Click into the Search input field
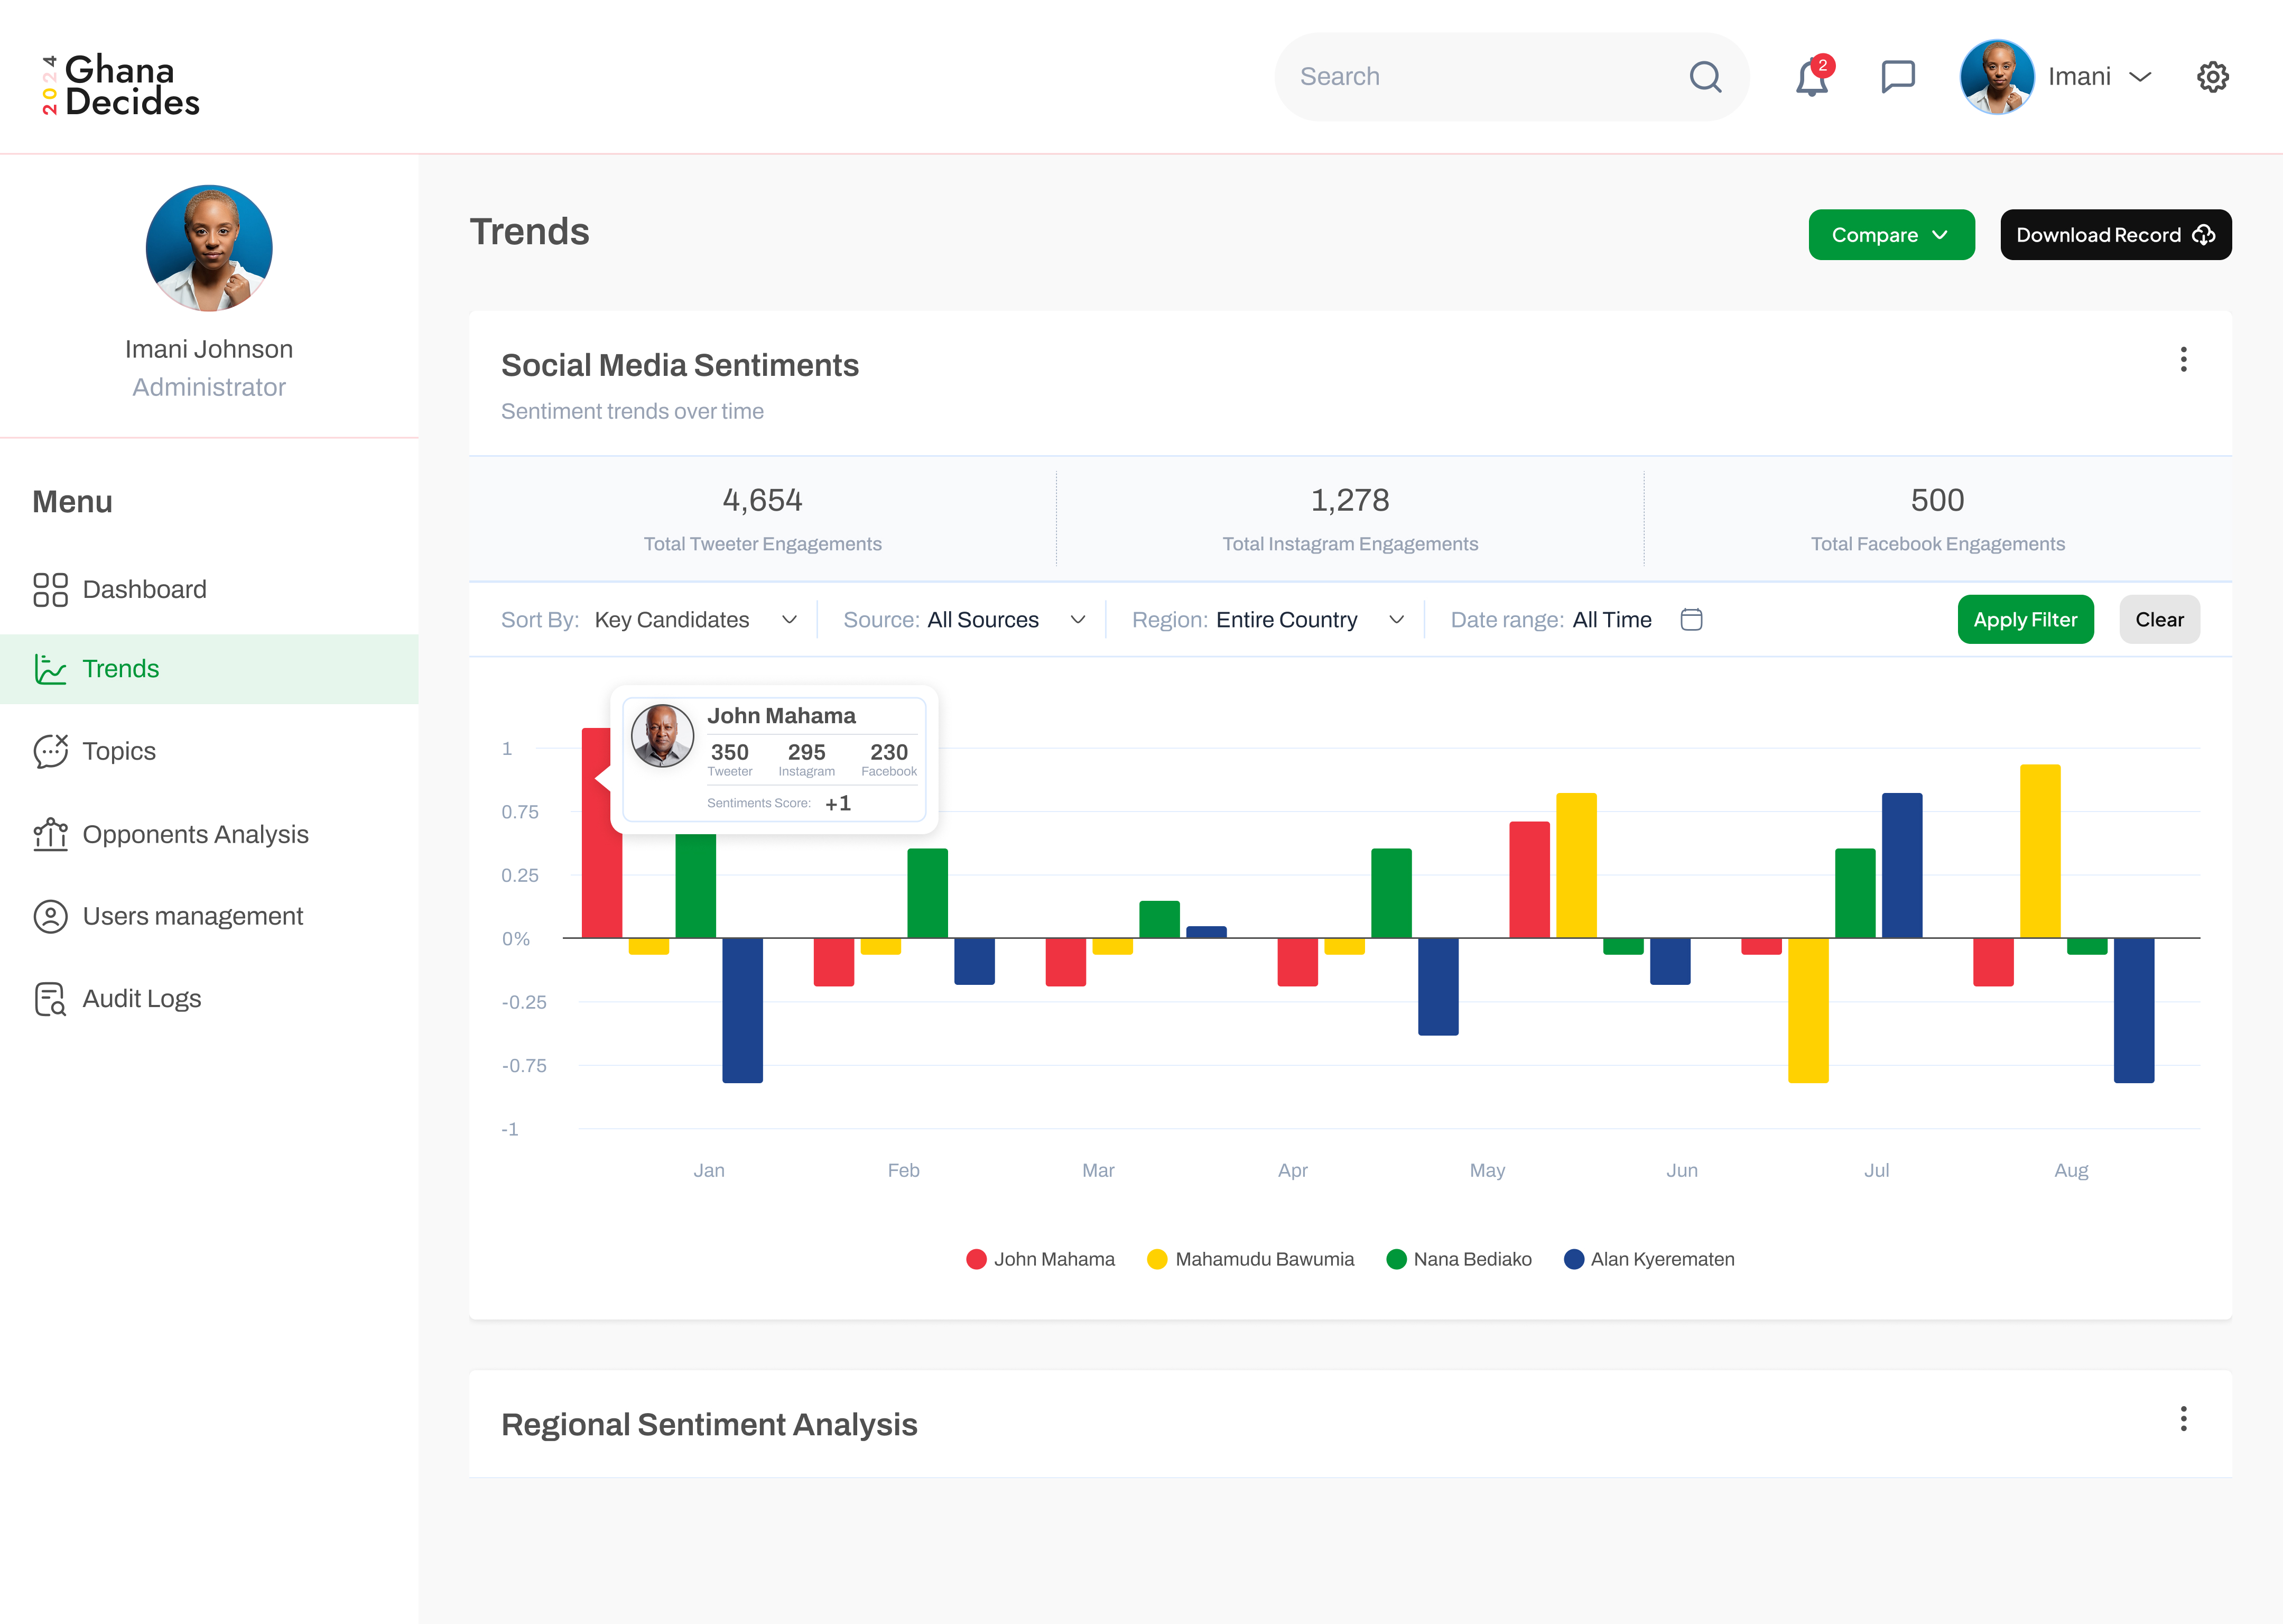The width and height of the screenshot is (2283, 1624). click(x=1479, y=77)
